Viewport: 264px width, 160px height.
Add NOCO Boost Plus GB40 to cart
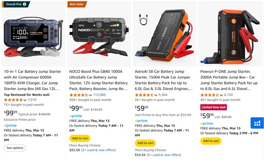[80, 138]
